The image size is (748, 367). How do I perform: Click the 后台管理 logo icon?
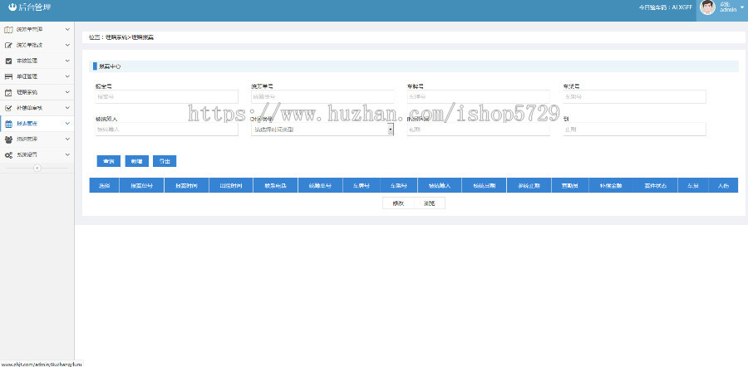pos(12,7)
